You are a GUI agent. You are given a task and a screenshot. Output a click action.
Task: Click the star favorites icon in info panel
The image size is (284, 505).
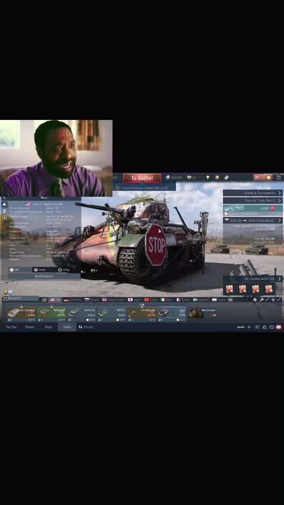click(5, 218)
